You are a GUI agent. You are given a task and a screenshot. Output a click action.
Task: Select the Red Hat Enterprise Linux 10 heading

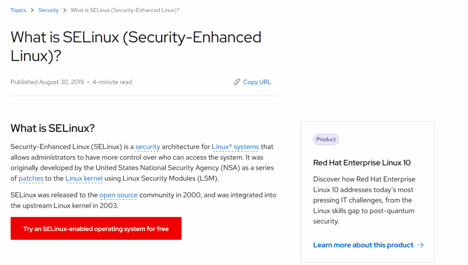click(362, 163)
